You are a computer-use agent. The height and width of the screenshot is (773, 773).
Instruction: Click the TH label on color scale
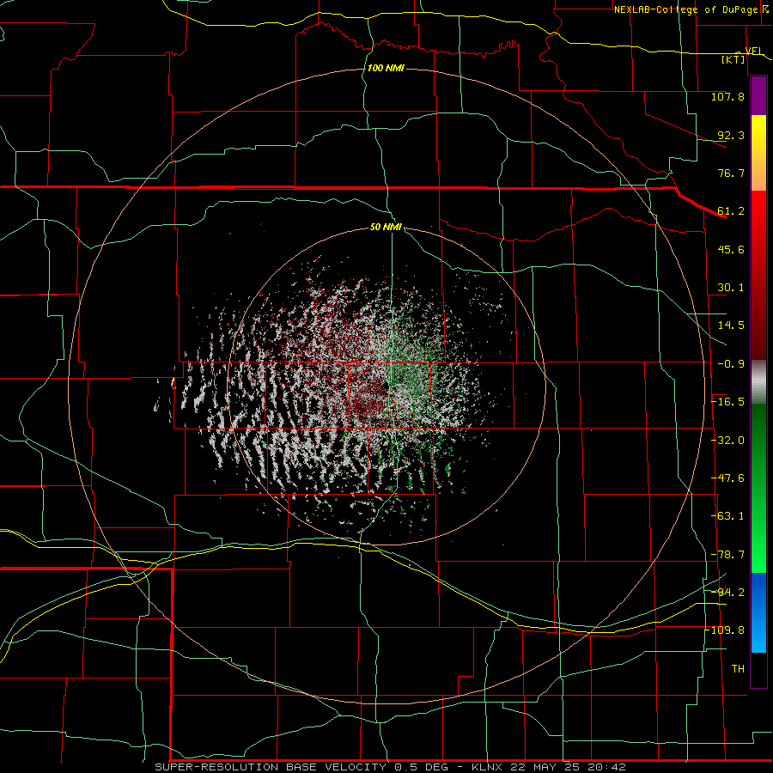738,668
